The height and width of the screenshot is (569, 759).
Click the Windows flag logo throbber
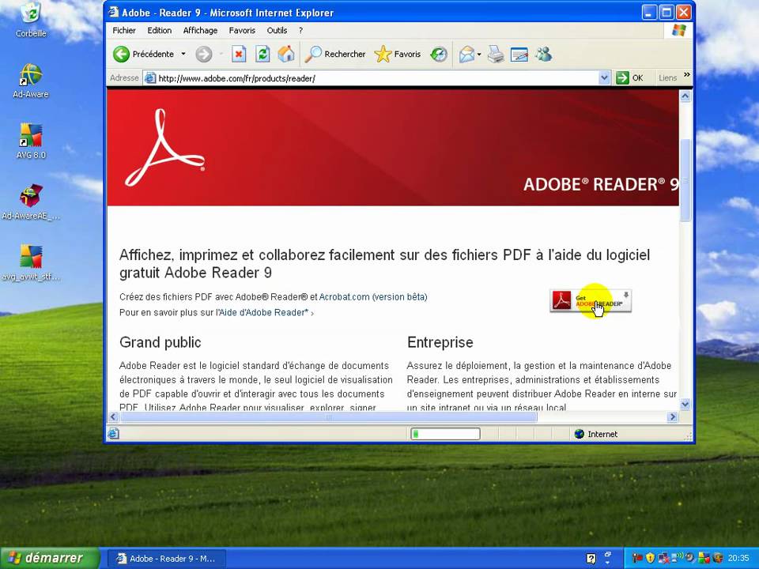coord(678,31)
